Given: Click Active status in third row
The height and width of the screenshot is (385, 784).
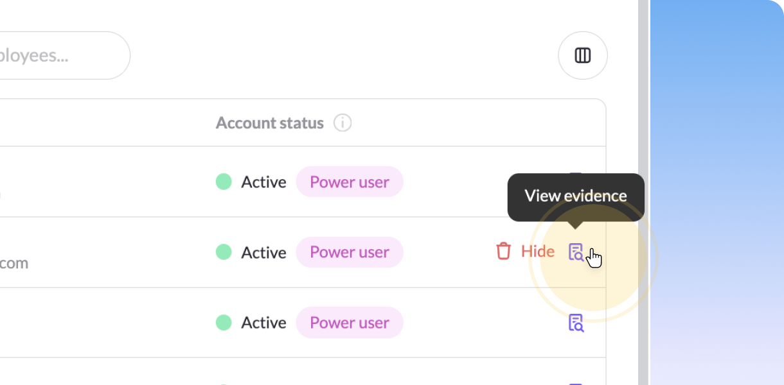Looking at the screenshot, I should pyautogui.click(x=251, y=323).
